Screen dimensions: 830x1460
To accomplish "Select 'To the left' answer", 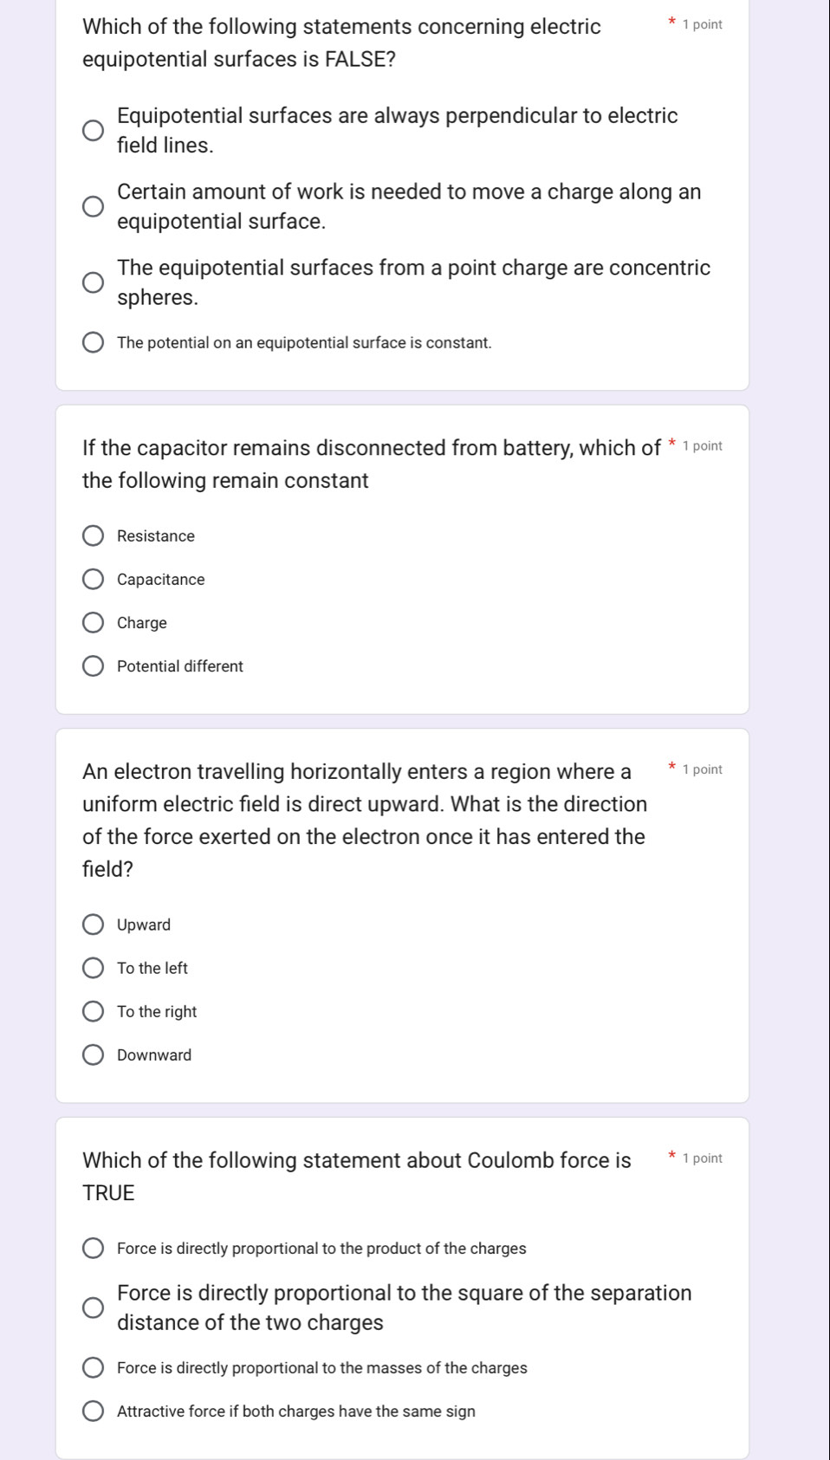I will click(x=93, y=969).
